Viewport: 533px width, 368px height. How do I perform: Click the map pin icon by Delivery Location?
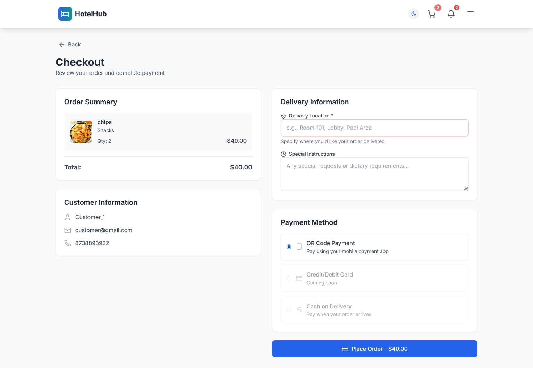284,116
